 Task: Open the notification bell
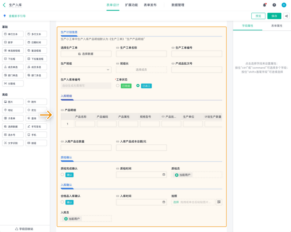[265, 5]
